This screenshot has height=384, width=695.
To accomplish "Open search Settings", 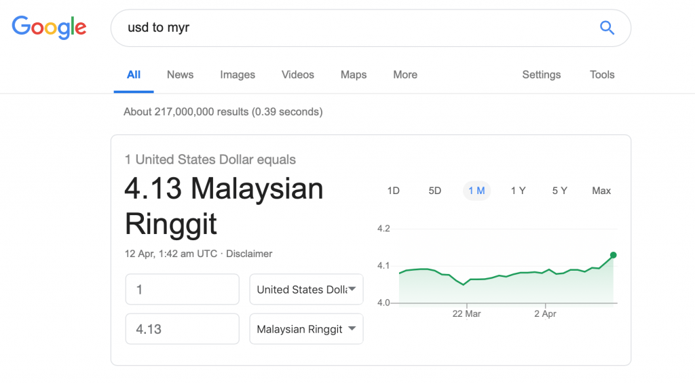I will (541, 75).
